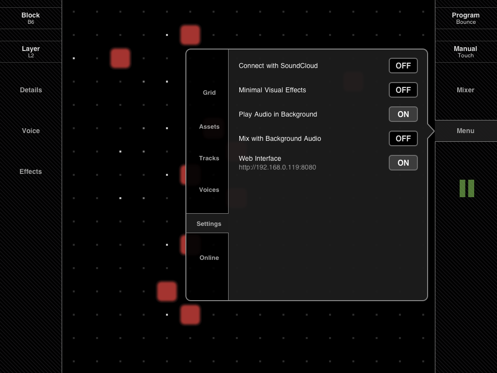Viewport: 497px width, 373px height.
Task: Open the Effects panel
Action: click(31, 171)
